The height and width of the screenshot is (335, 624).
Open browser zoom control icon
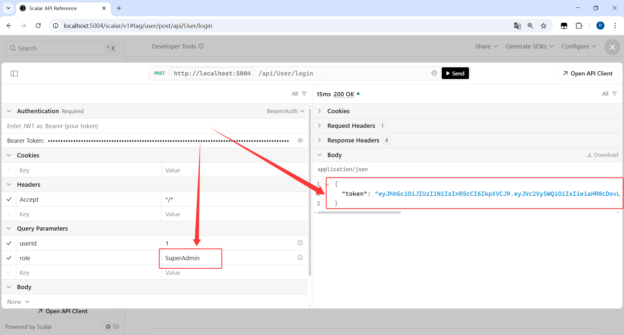coord(530,26)
